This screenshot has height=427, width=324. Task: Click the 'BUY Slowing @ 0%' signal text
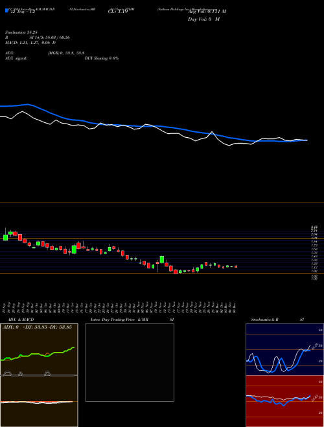(102, 58)
